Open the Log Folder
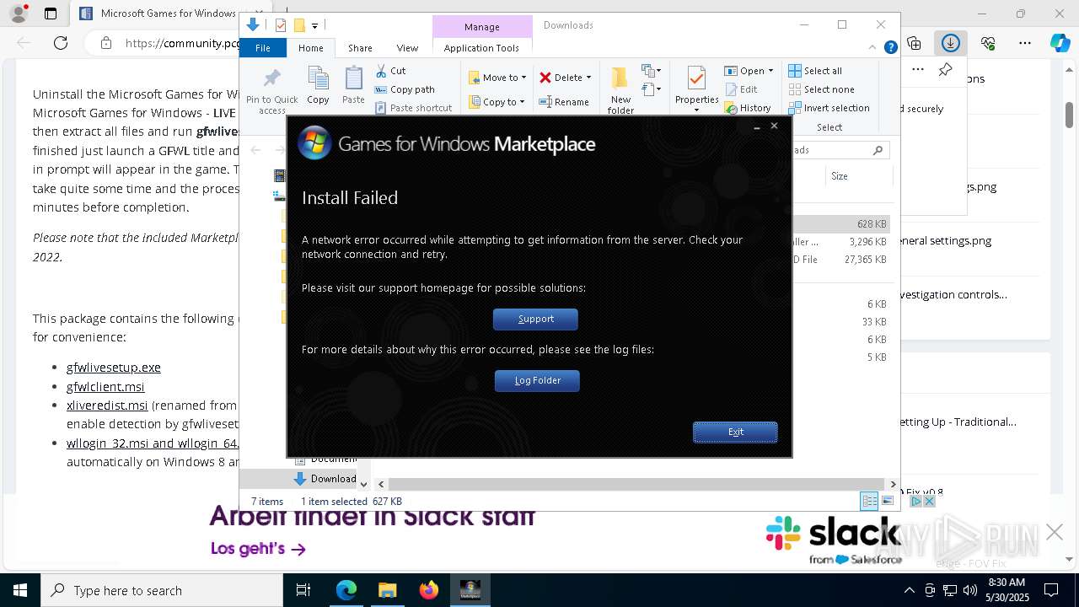The width and height of the screenshot is (1079, 607). coord(537,380)
